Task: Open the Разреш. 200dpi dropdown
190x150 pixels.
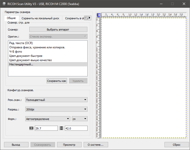Action: (56, 109)
